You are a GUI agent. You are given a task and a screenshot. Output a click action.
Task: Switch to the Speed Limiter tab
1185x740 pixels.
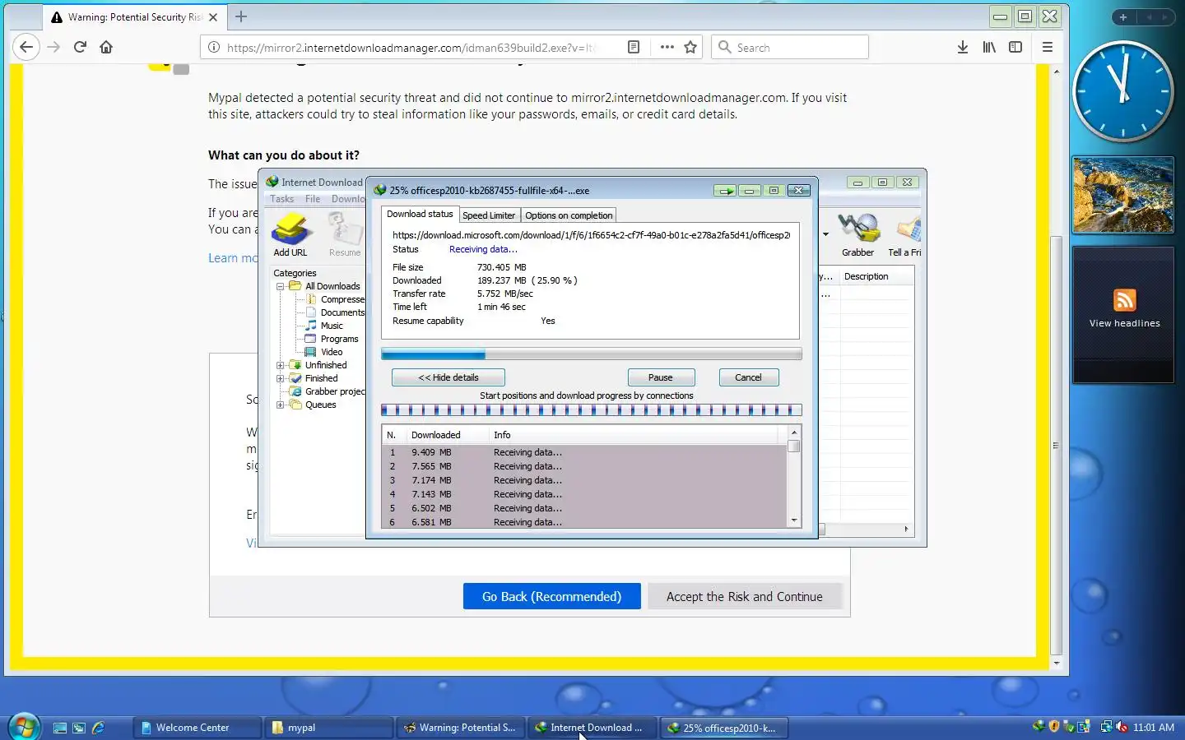[x=489, y=215]
